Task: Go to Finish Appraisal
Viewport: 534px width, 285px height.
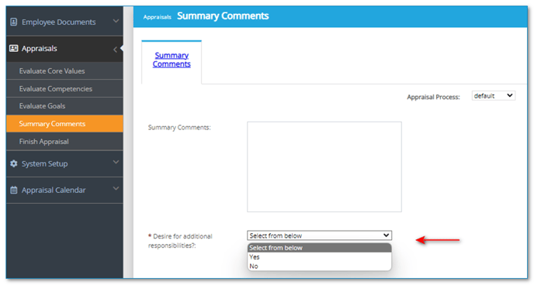Action: coord(64,141)
